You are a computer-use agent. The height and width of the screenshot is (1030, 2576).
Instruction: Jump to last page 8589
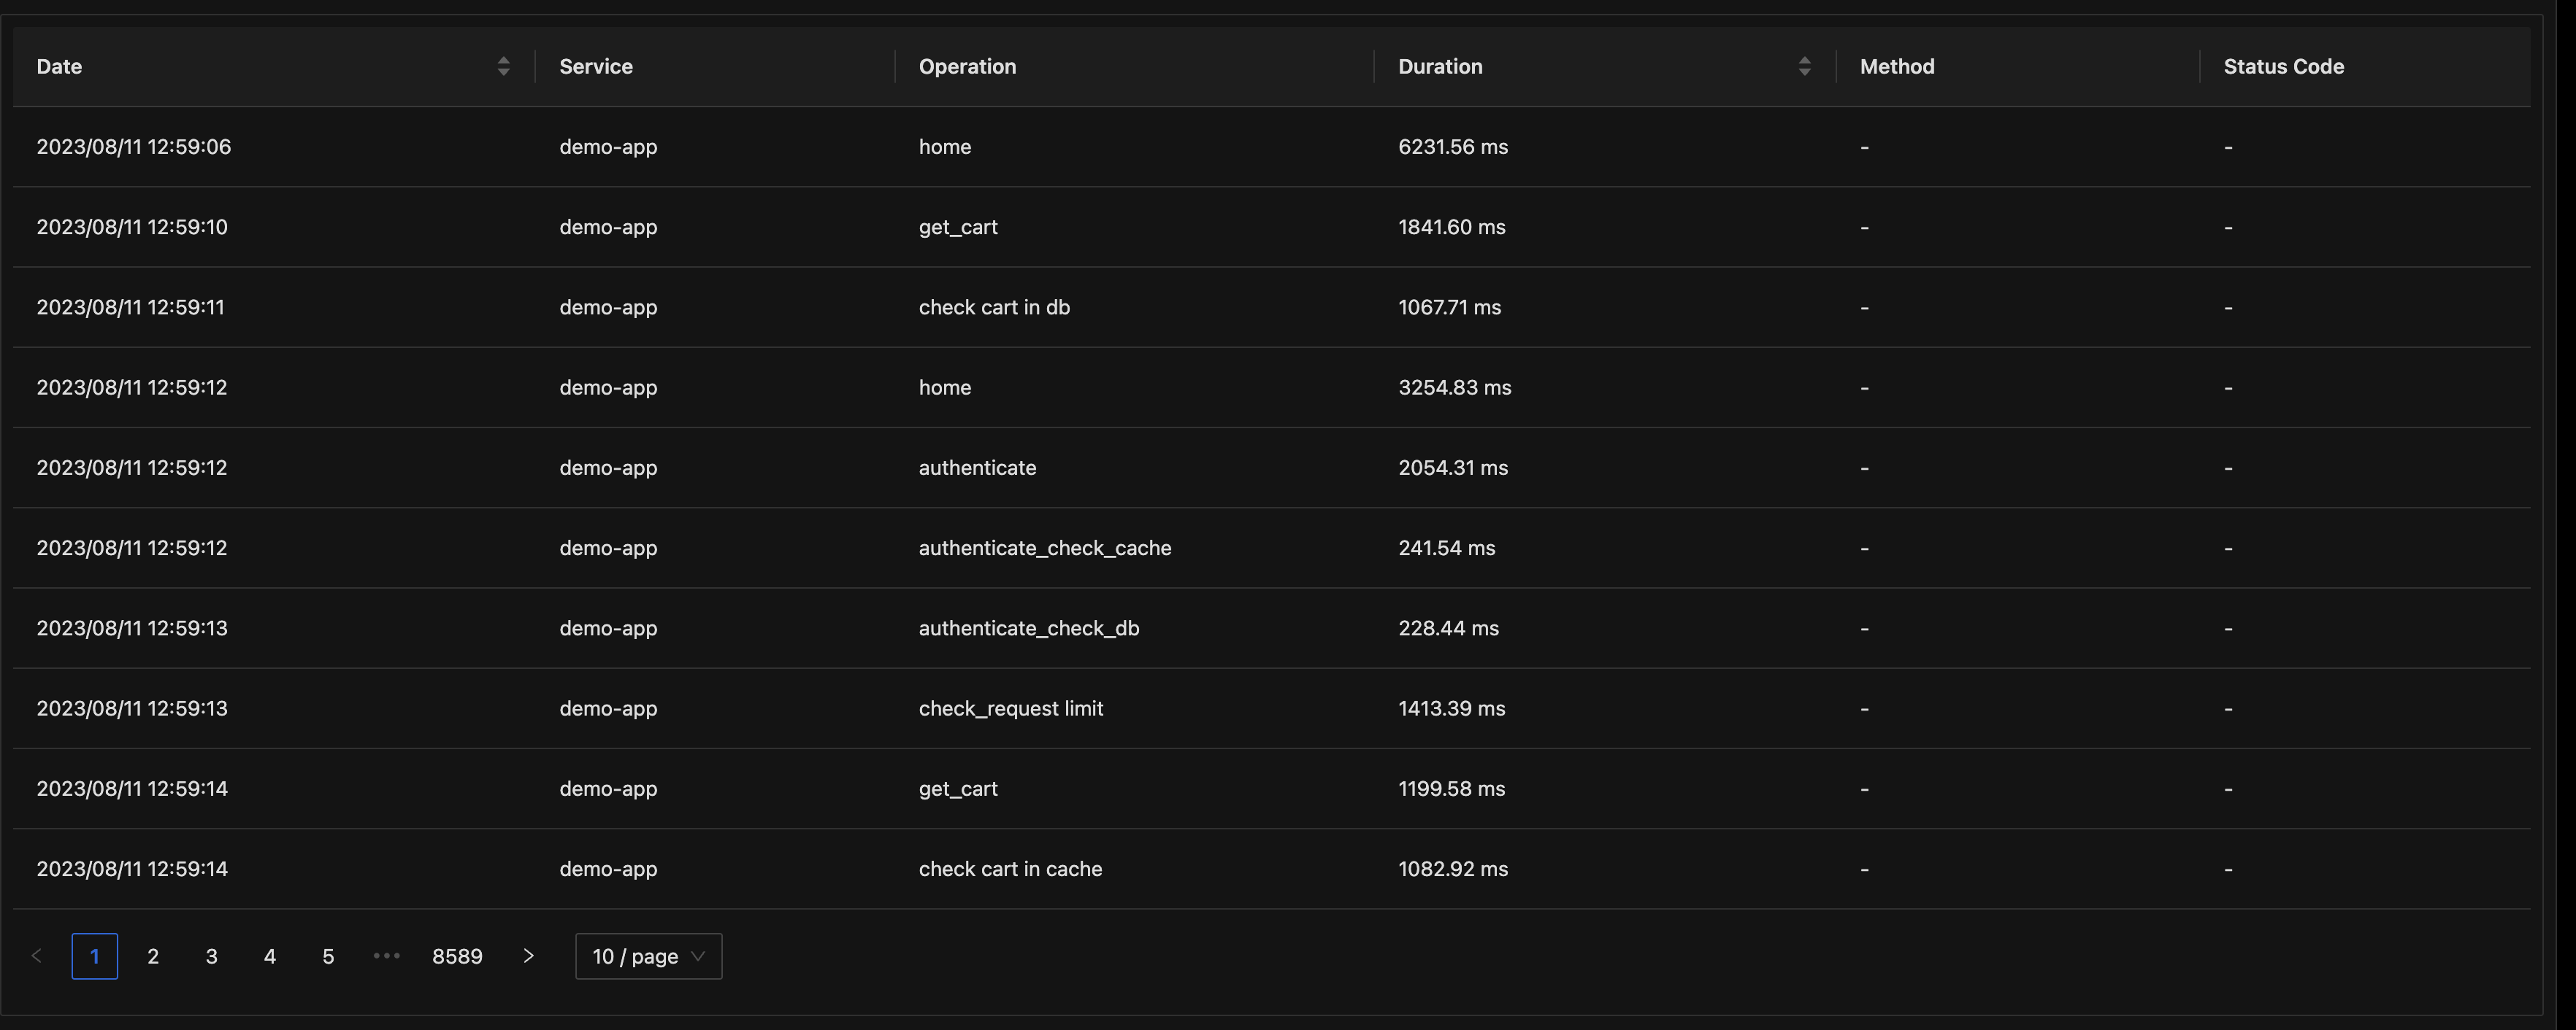[457, 955]
